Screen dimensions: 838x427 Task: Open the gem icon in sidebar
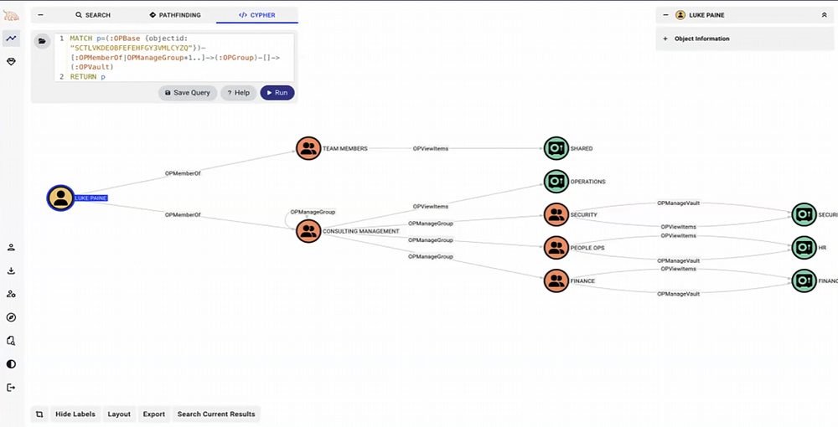click(11, 62)
